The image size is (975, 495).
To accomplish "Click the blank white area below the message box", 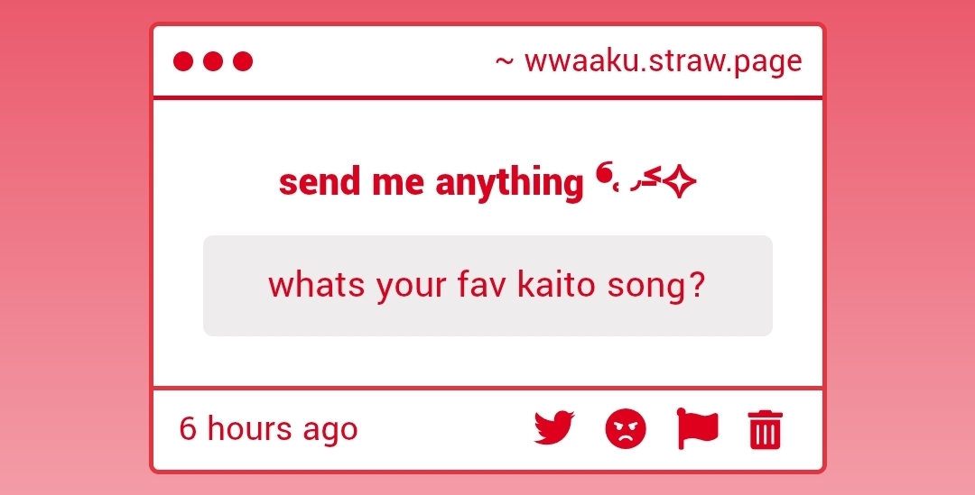I will coord(487,361).
